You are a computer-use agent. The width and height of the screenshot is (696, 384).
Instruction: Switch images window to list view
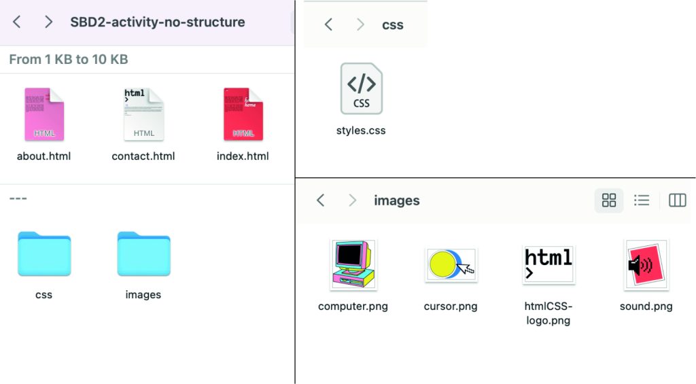tap(642, 200)
